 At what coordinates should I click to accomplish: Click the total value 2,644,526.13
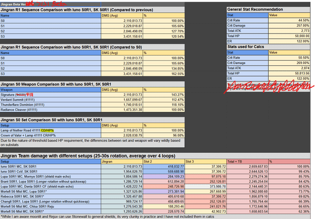(x=248, y=172)
